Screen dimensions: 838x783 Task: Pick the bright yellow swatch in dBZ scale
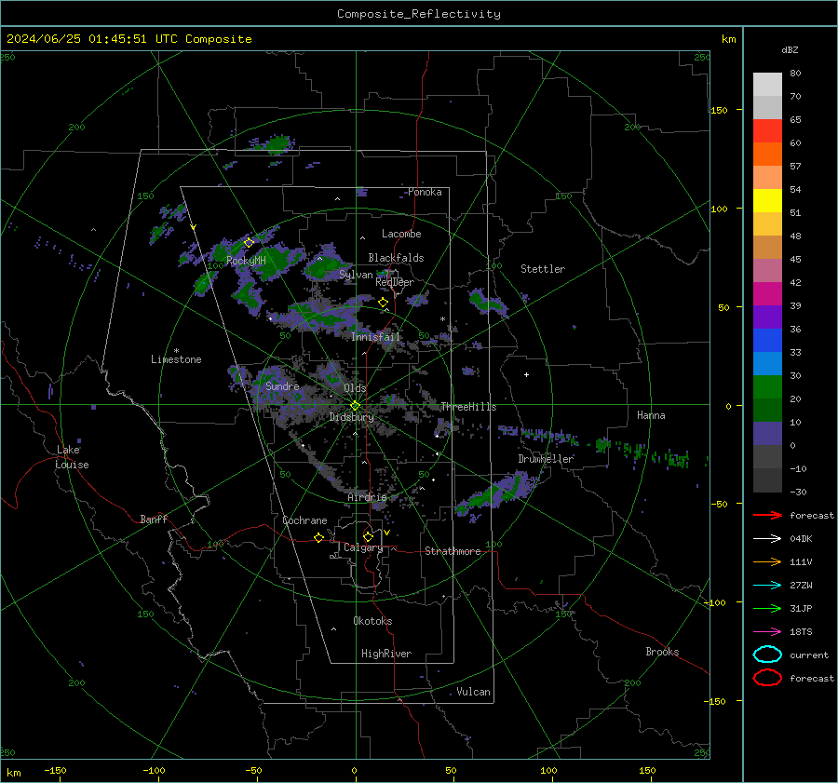pyautogui.click(x=767, y=201)
